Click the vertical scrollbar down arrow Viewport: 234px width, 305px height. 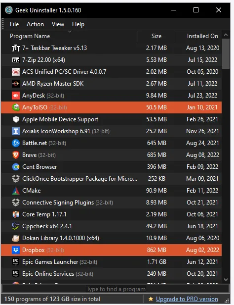click(226, 280)
